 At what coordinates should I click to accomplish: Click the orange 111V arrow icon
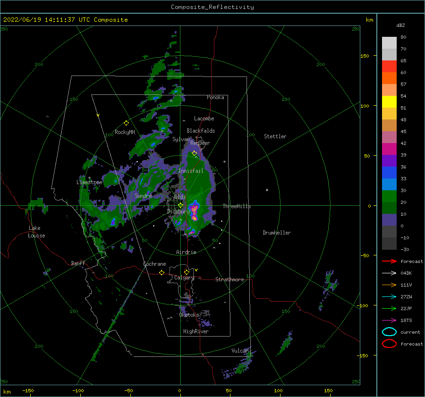coord(389,285)
